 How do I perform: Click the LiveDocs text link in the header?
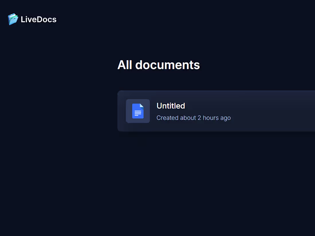point(38,19)
